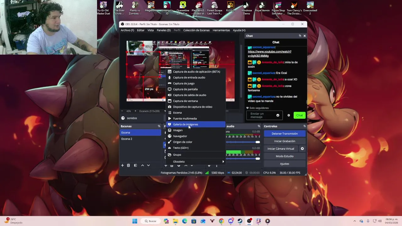This screenshot has width=402, height=226.
Task: Show hidden system tray icons
Action: [355, 221]
